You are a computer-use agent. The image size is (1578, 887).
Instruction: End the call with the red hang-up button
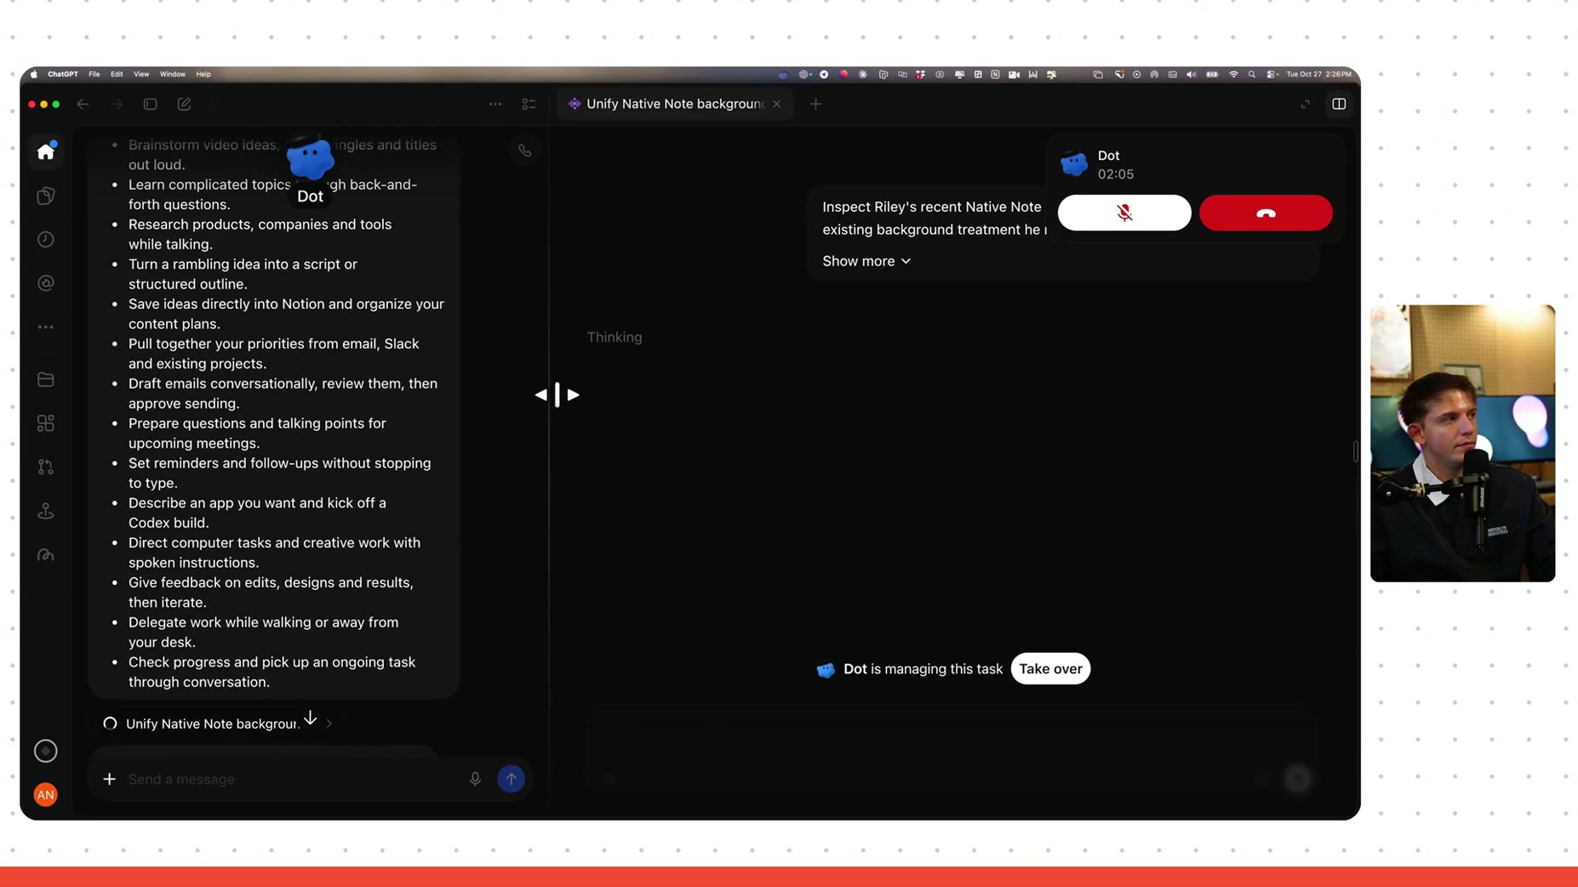coord(1266,213)
